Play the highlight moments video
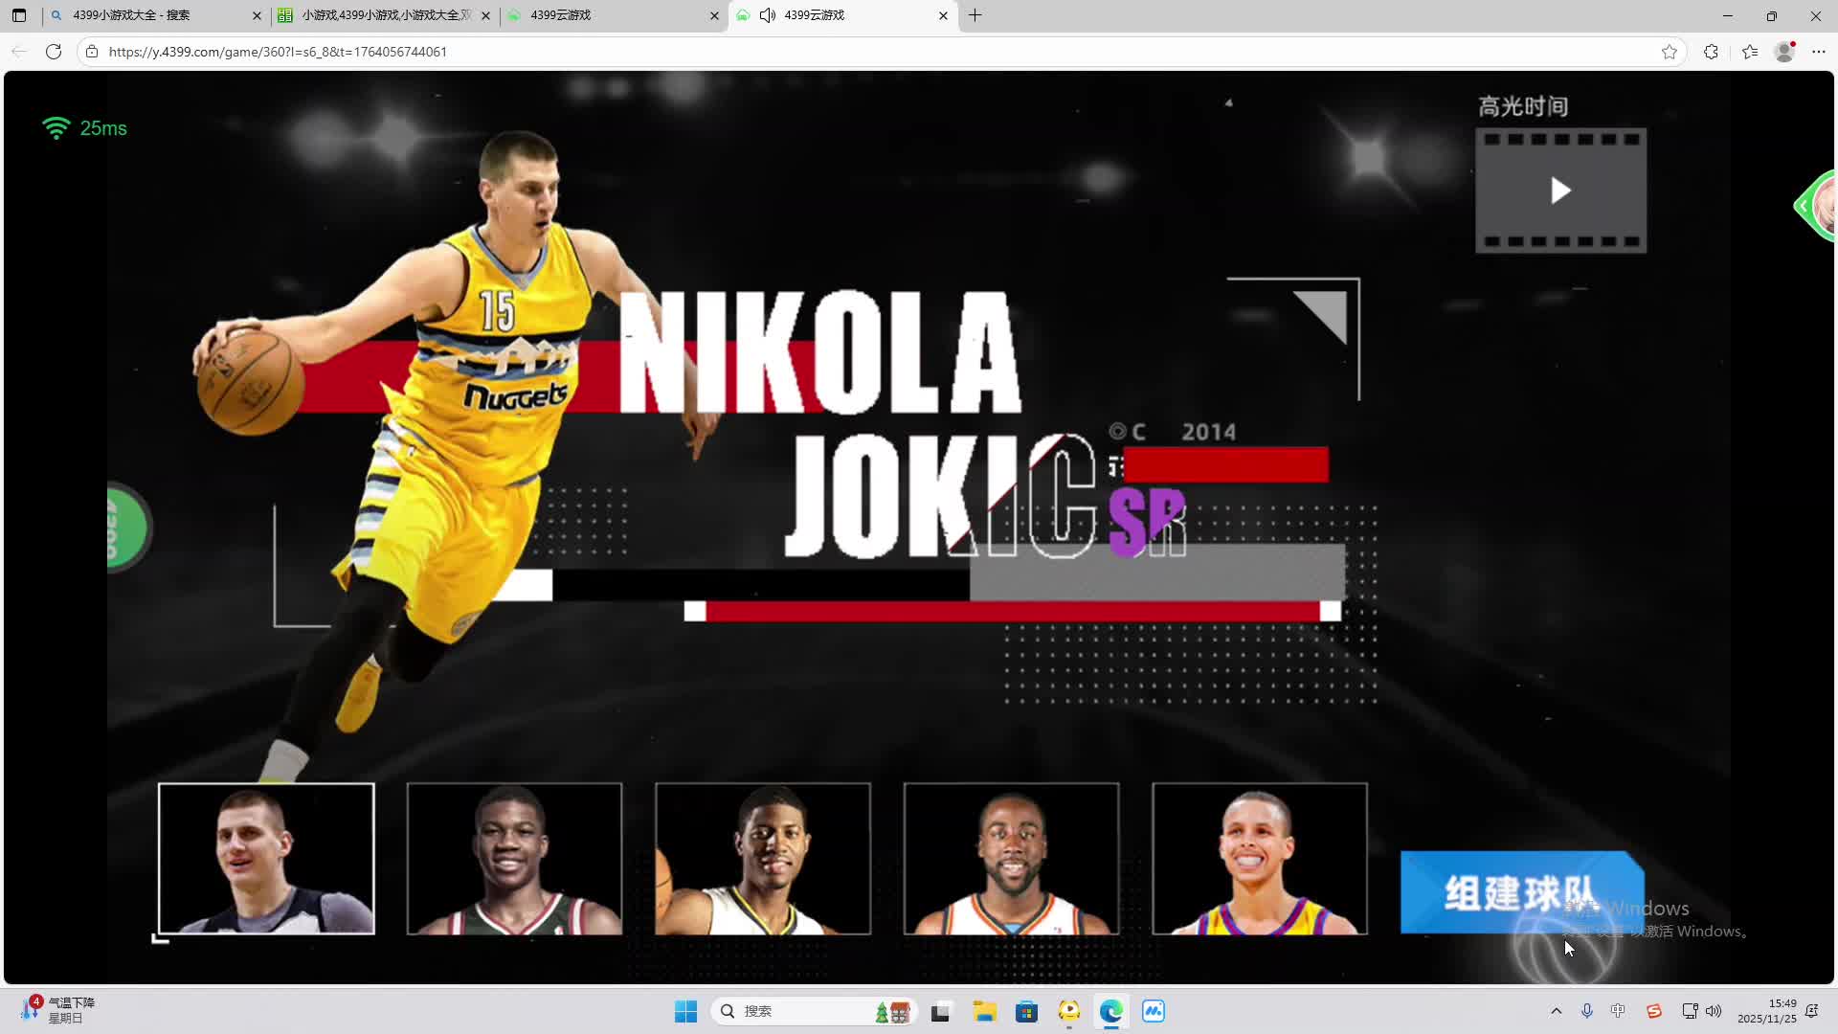This screenshot has height=1034, width=1838. 1560,191
